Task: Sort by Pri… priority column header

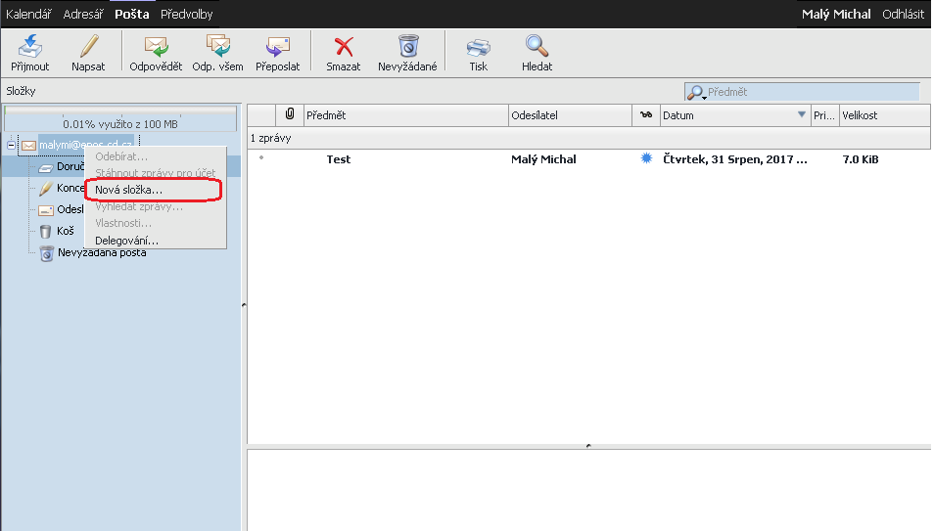Action: pos(825,114)
